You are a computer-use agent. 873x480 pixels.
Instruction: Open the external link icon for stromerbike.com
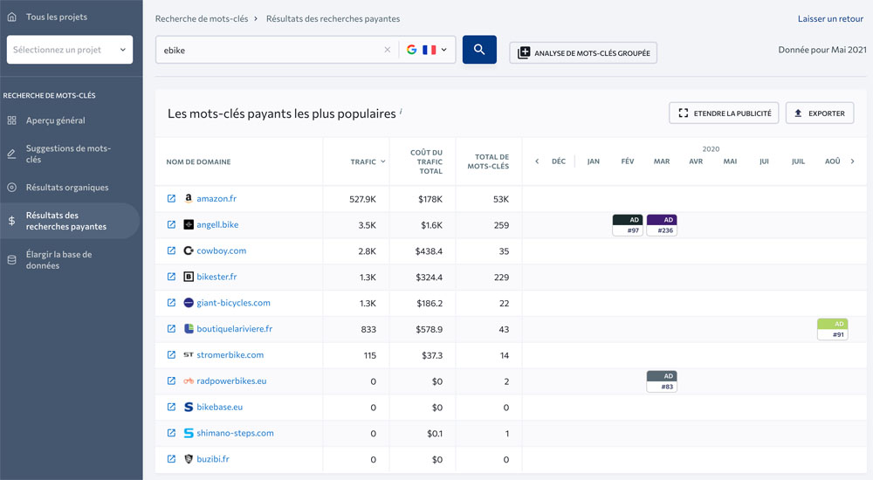tap(171, 354)
